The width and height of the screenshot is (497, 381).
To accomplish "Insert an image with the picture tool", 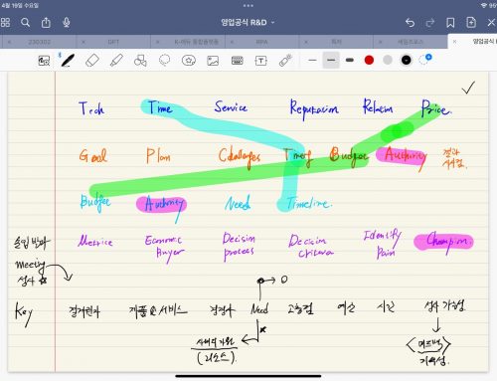I will (213, 61).
